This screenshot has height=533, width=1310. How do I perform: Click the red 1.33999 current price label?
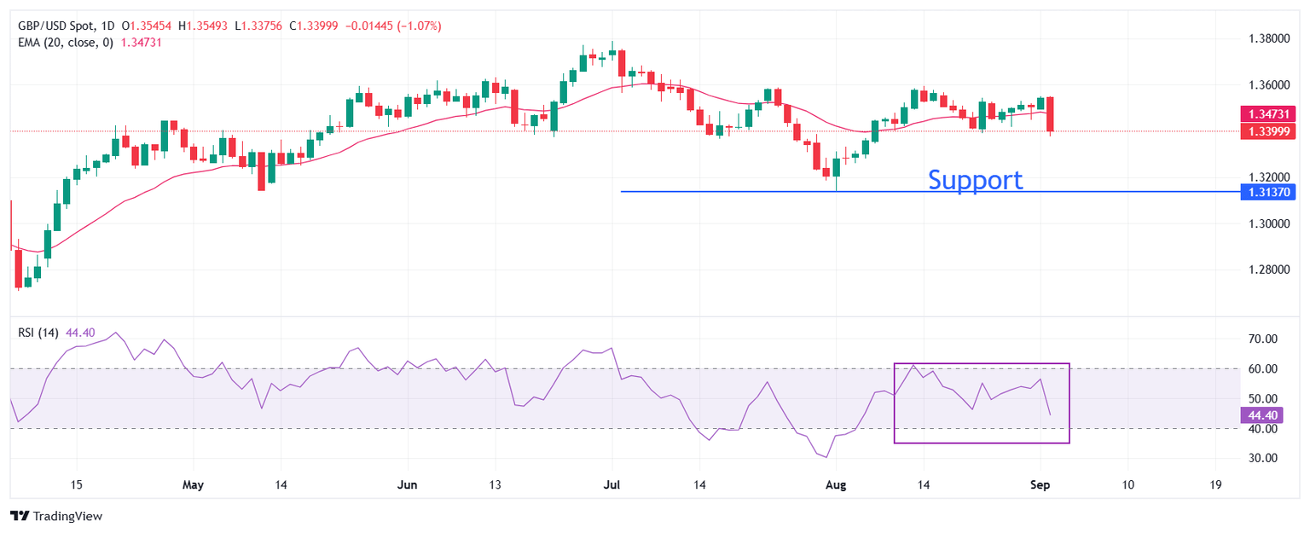point(1271,131)
